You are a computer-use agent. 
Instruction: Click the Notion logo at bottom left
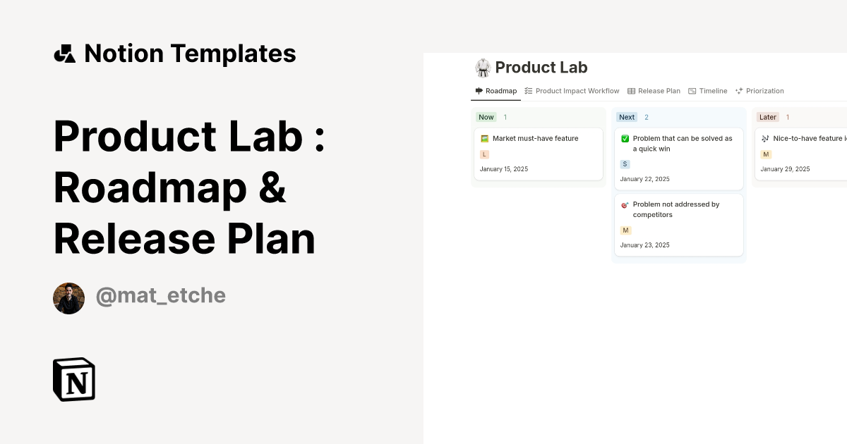[x=73, y=379]
